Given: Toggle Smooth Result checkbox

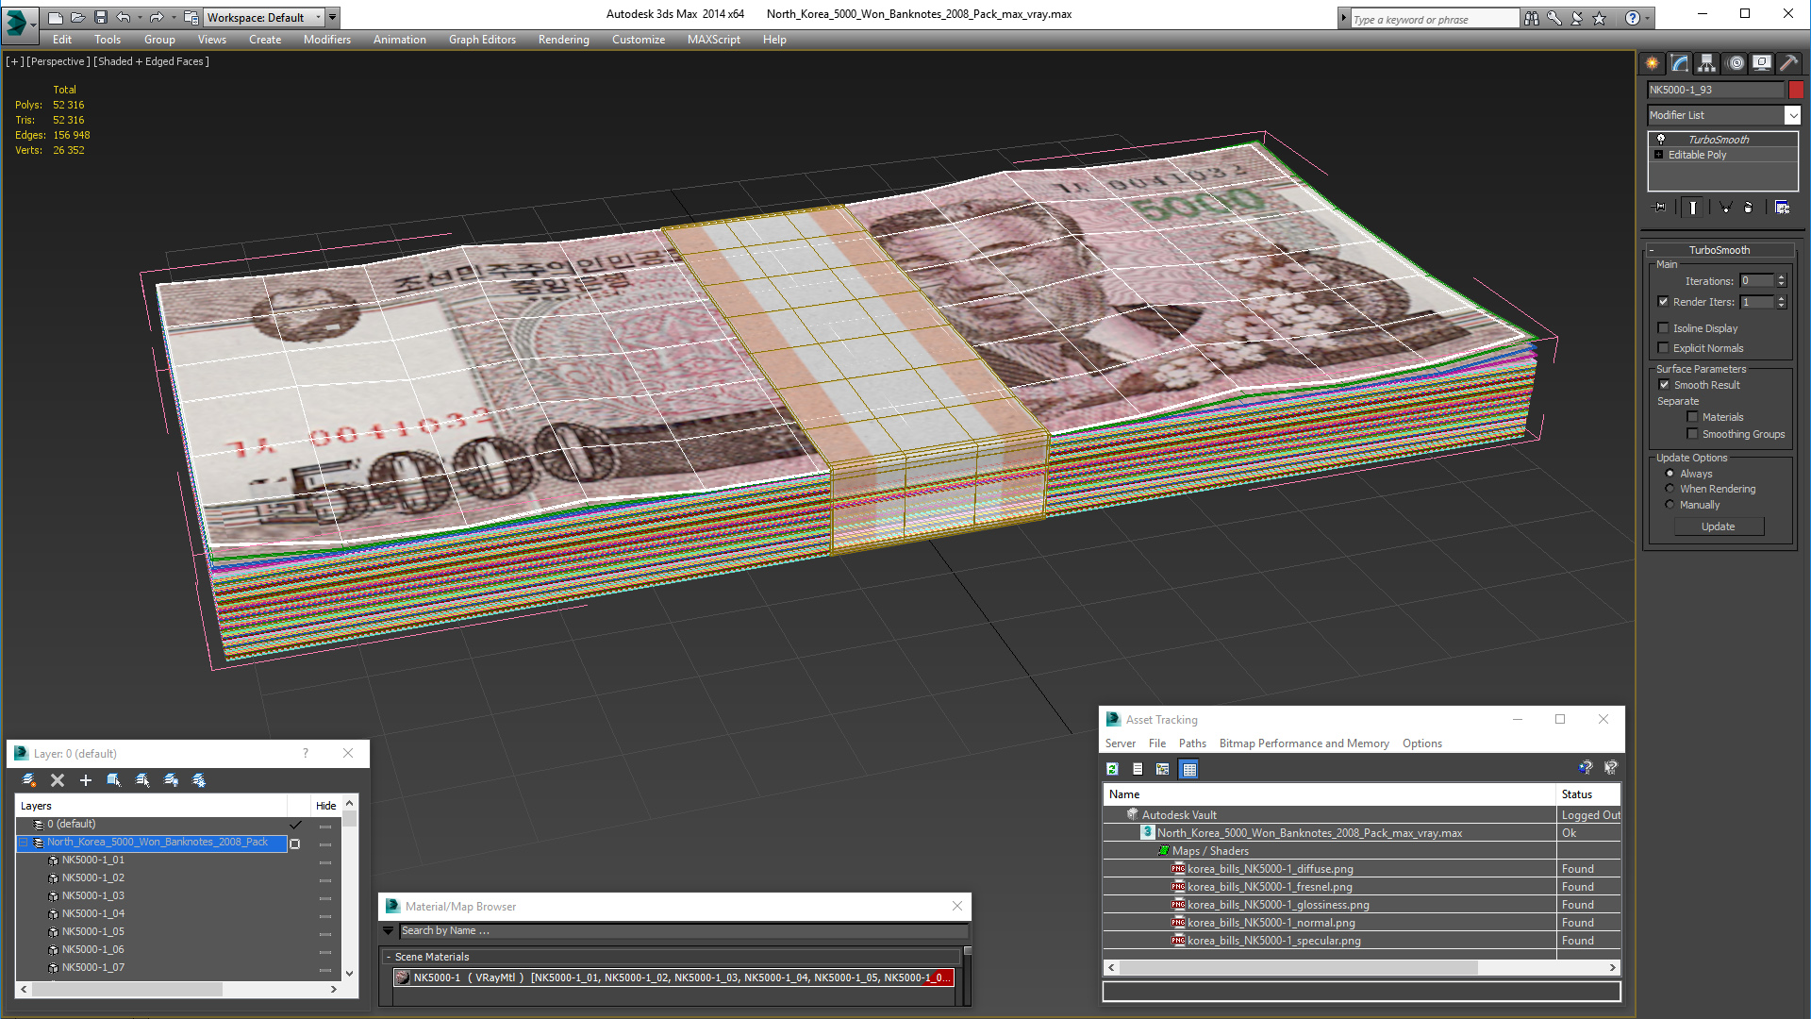Looking at the screenshot, I should click(1665, 385).
